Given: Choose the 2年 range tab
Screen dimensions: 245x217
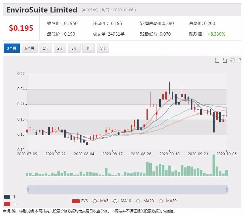Looking at the screenshot, I should pyautogui.click(x=60, y=48).
